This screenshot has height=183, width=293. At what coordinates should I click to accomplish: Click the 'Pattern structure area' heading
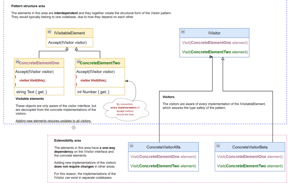point(28,6)
